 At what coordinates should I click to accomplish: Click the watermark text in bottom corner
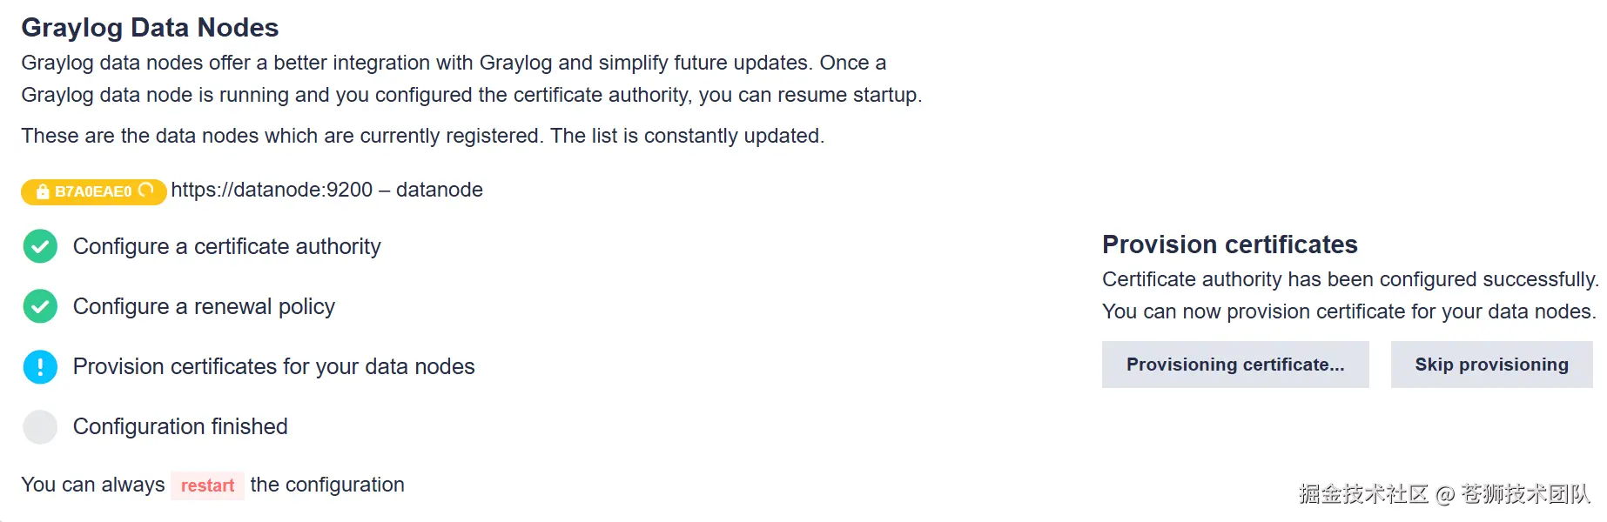click(1443, 494)
